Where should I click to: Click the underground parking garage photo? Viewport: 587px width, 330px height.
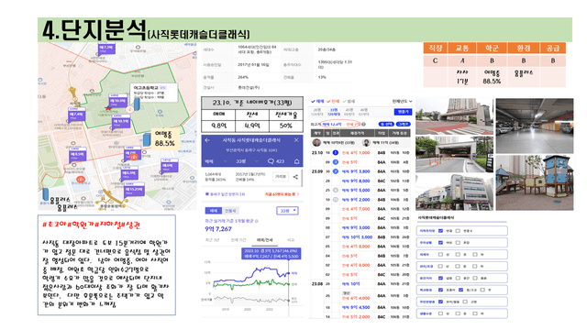(535, 126)
